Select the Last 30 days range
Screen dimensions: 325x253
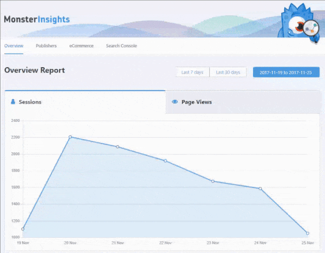point(228,72)
